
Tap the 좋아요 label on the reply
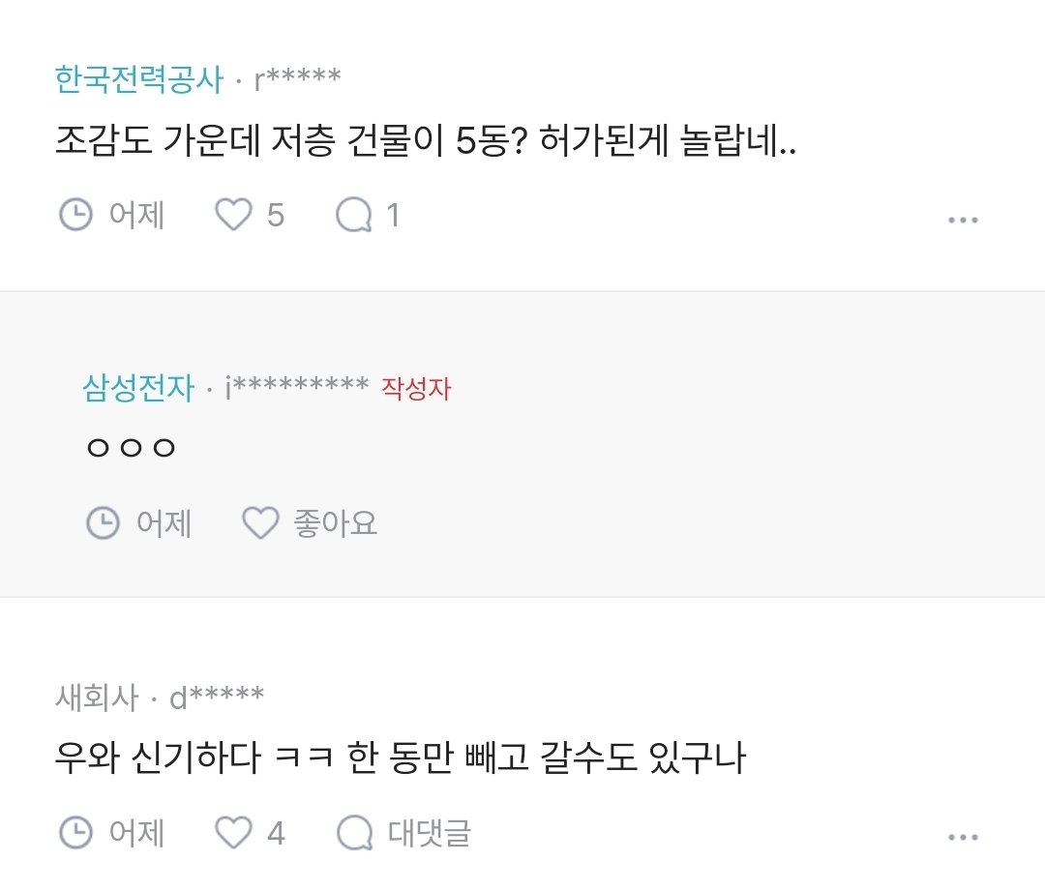pyautogui.click(x=335, y=522)
